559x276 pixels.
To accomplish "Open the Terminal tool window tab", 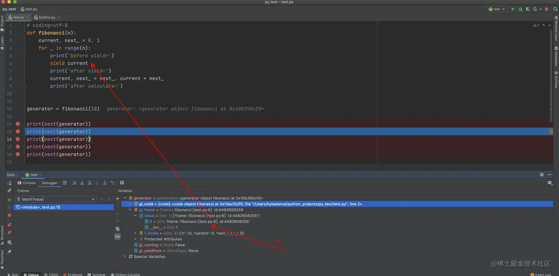I will pos(96,275).
